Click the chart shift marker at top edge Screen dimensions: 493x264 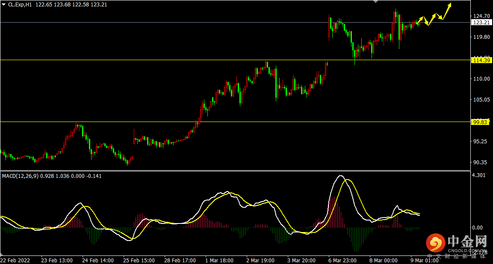pos(375,2)
